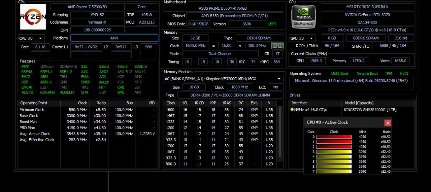The width and height of the screenshot is (431, 192).
Task: Click the Core 0 clock bar
Action: 334,136
